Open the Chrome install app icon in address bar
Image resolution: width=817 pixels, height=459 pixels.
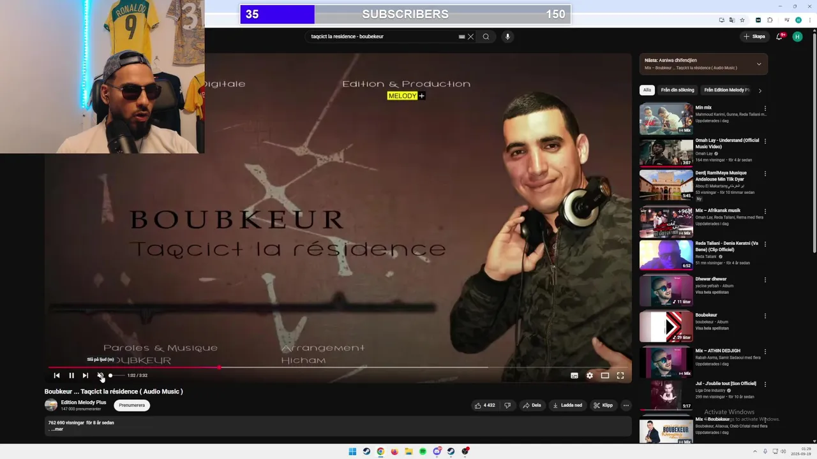pos(722,20)
